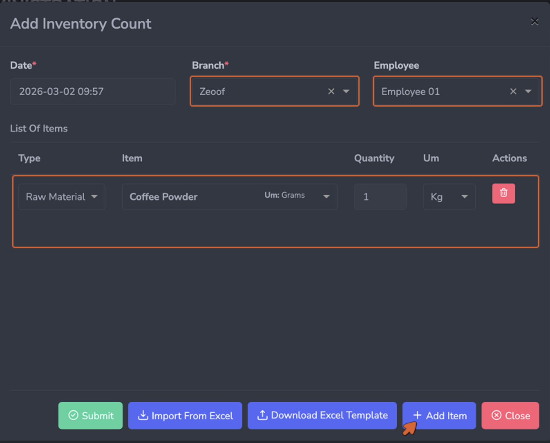550x443 pixels.
Task: Click the Employee 01 text
Action: (410, 91)
